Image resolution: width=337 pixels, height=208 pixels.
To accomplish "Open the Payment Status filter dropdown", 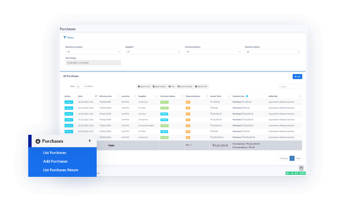I will coord(272,52).
